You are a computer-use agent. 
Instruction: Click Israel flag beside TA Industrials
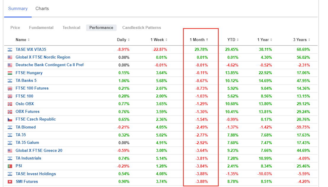[x=10, y=158]
